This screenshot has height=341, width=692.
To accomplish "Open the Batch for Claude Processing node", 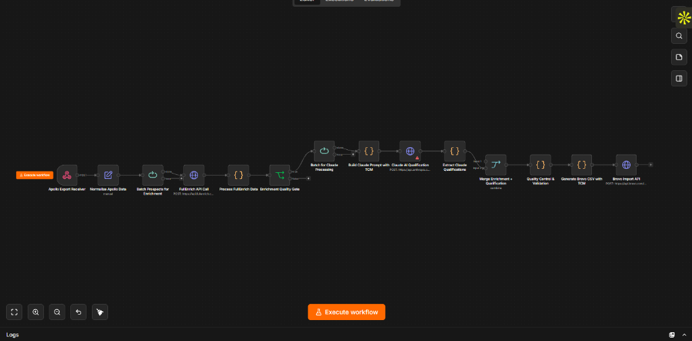I will 324,151.
